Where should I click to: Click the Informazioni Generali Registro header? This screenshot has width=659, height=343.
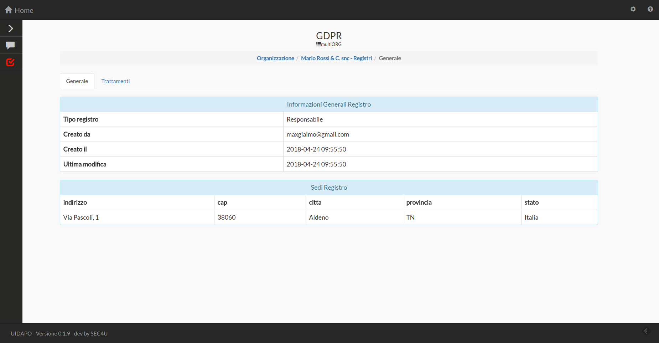(x=329, y=104)
